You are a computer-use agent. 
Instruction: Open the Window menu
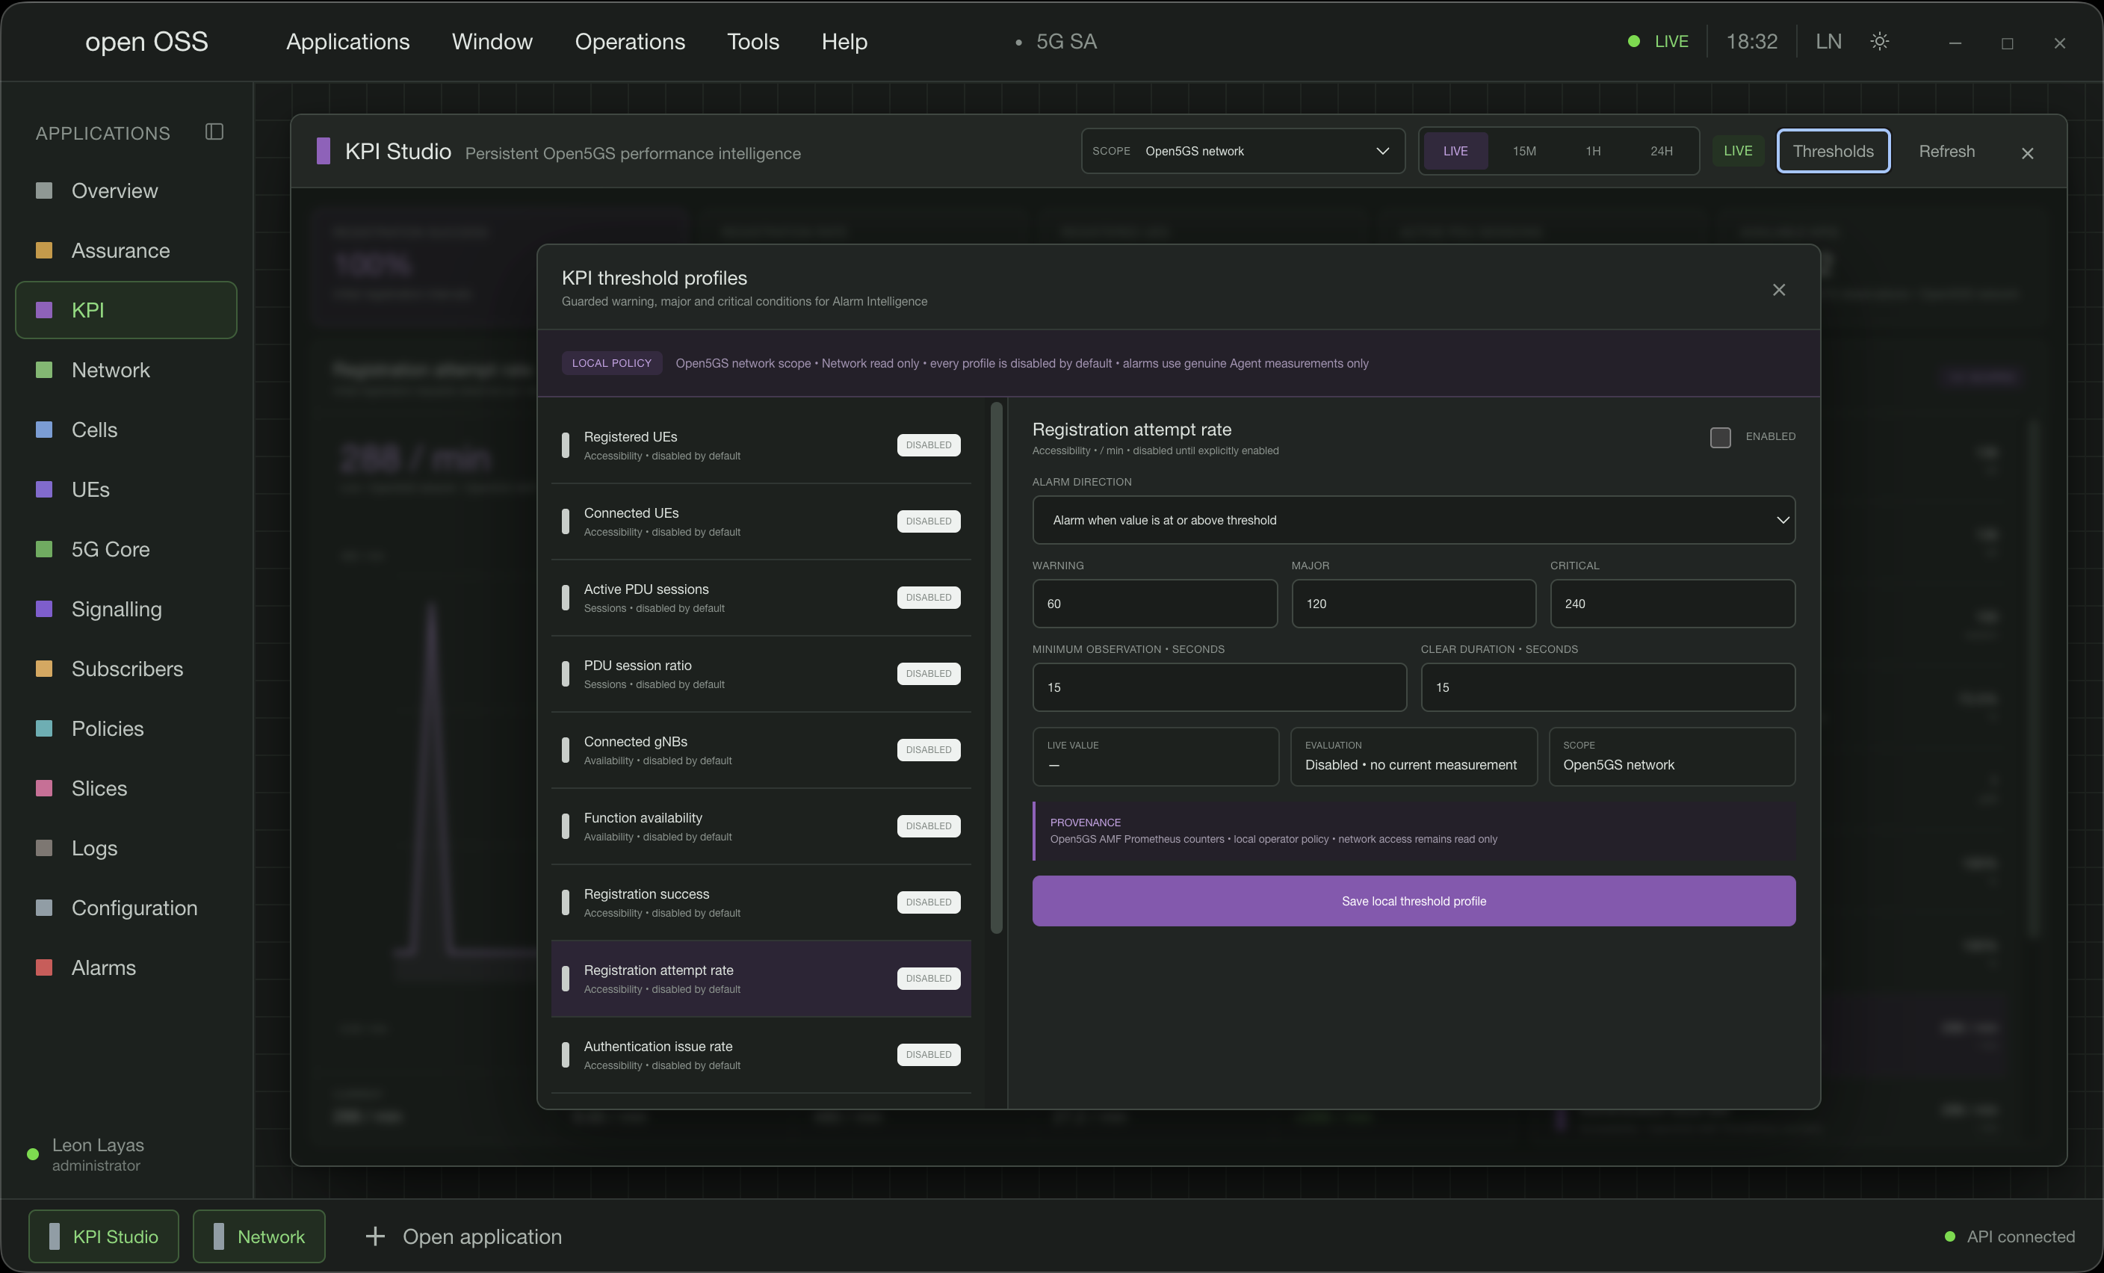[x=492, y=41]
